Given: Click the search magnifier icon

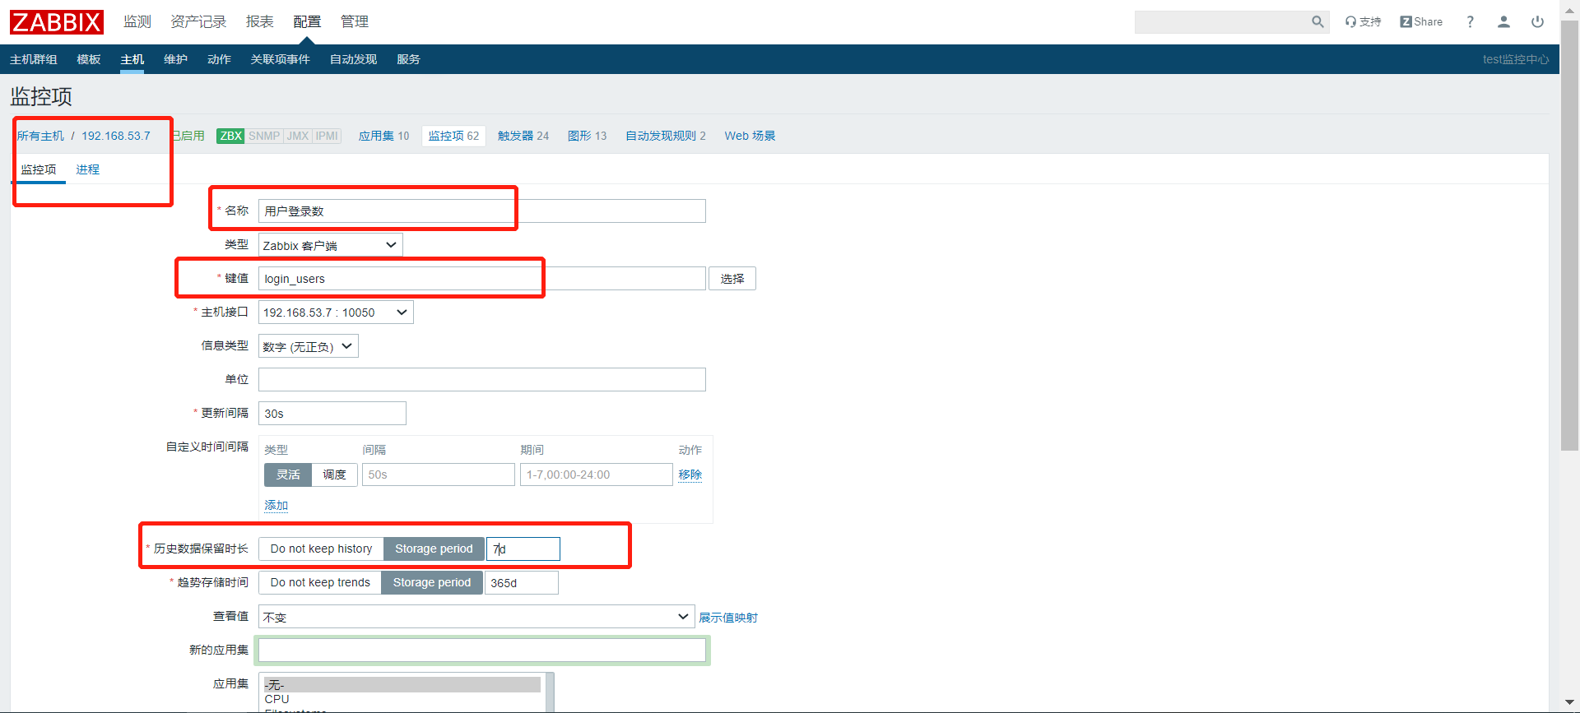Looking at the screenshot, I should point(1317,22).
